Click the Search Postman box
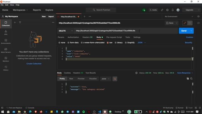202x114 pixels. pos(101,10)
